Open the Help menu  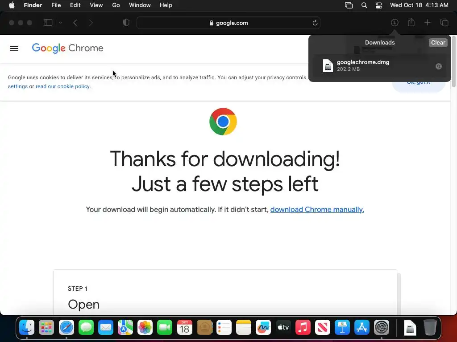click(x=166, y=5)
